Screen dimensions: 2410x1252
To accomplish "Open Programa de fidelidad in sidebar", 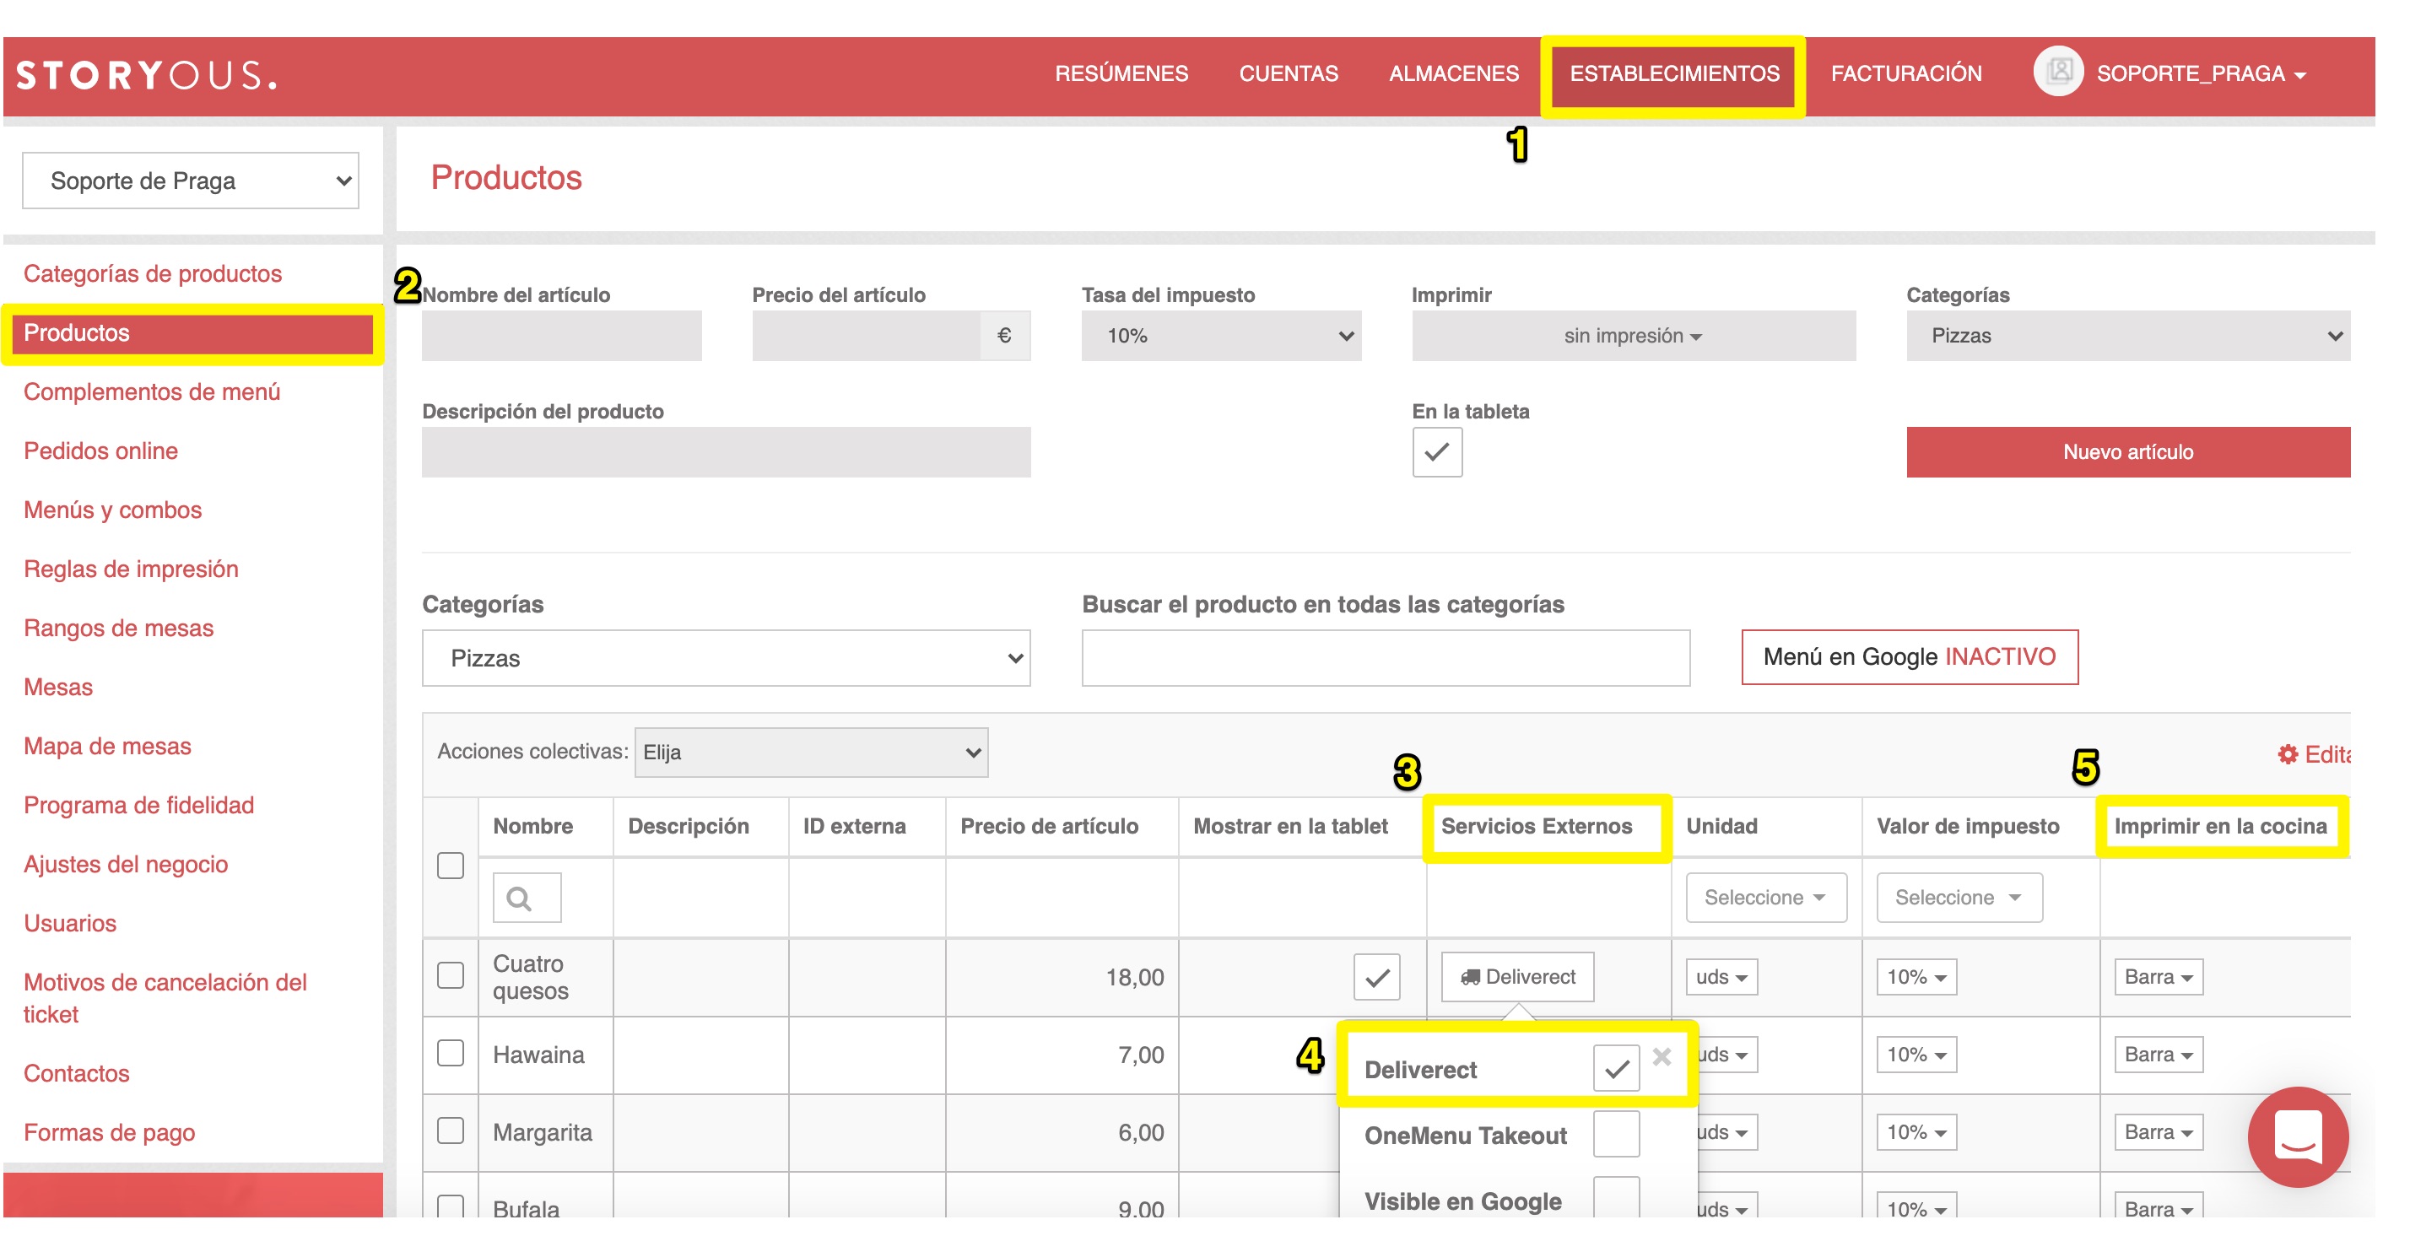I will click(138, 805).
